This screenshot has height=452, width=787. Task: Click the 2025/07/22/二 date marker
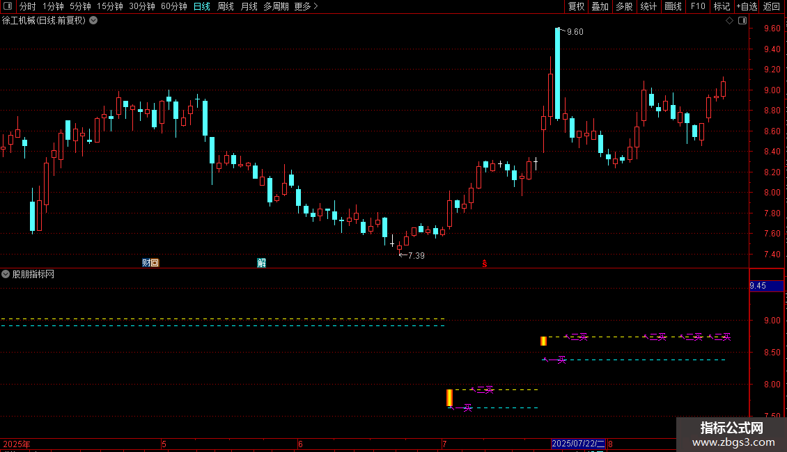coord(578,444)
